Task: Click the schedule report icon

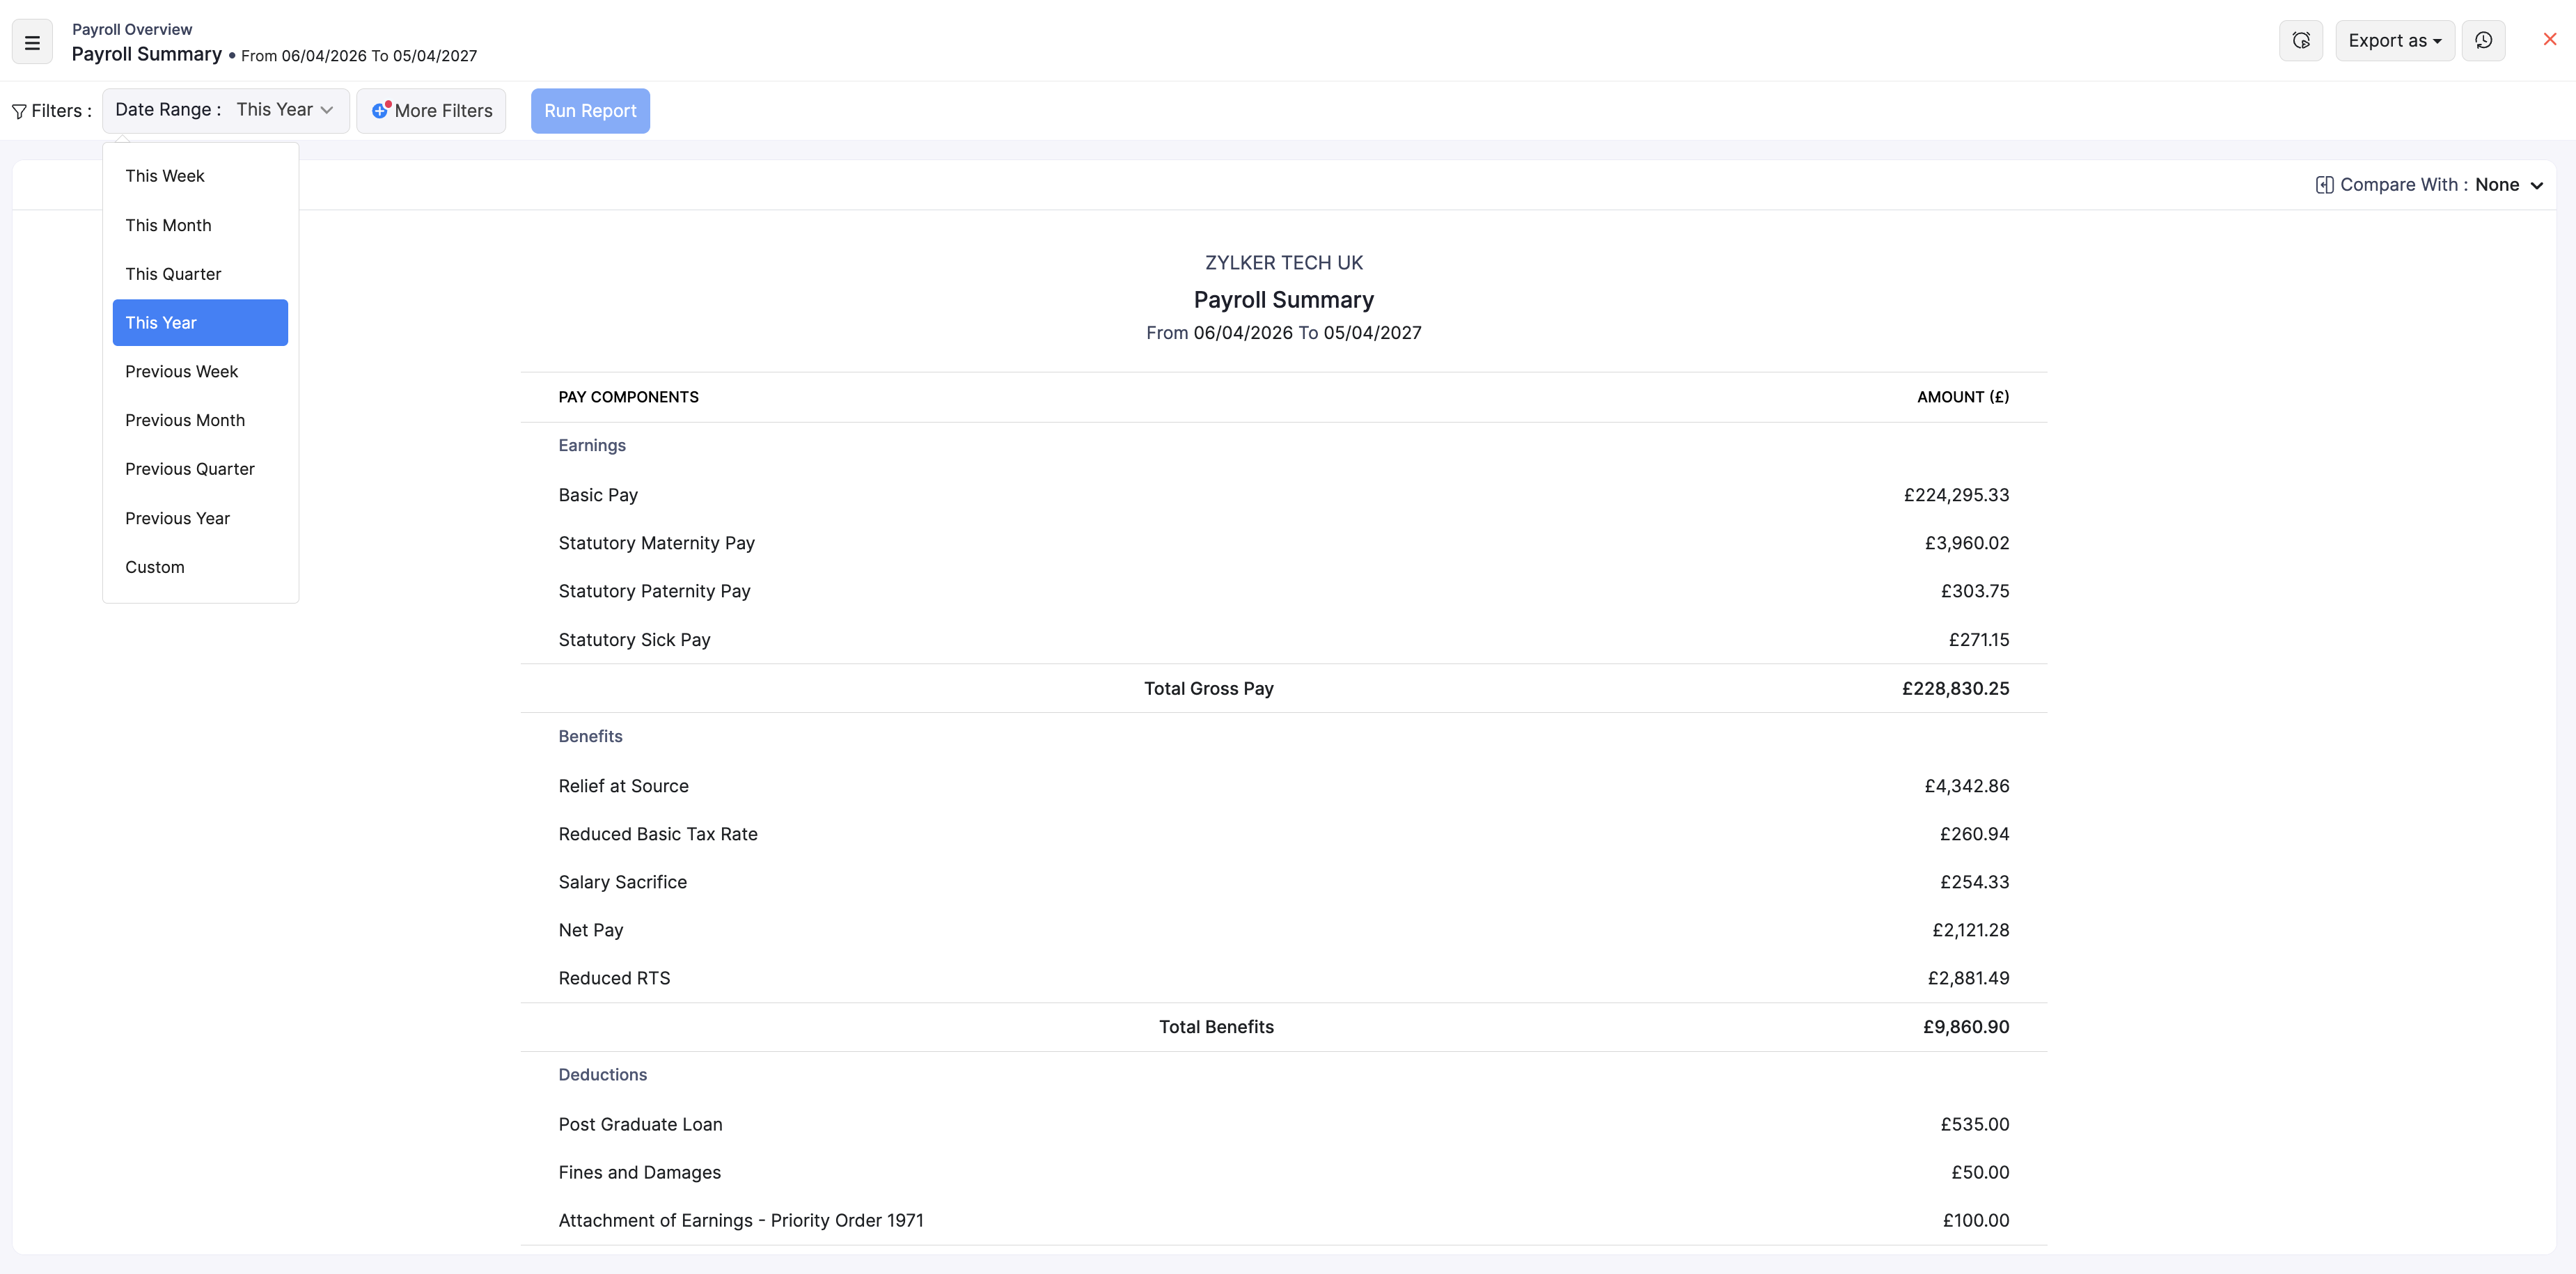Action: point(2301,41)
